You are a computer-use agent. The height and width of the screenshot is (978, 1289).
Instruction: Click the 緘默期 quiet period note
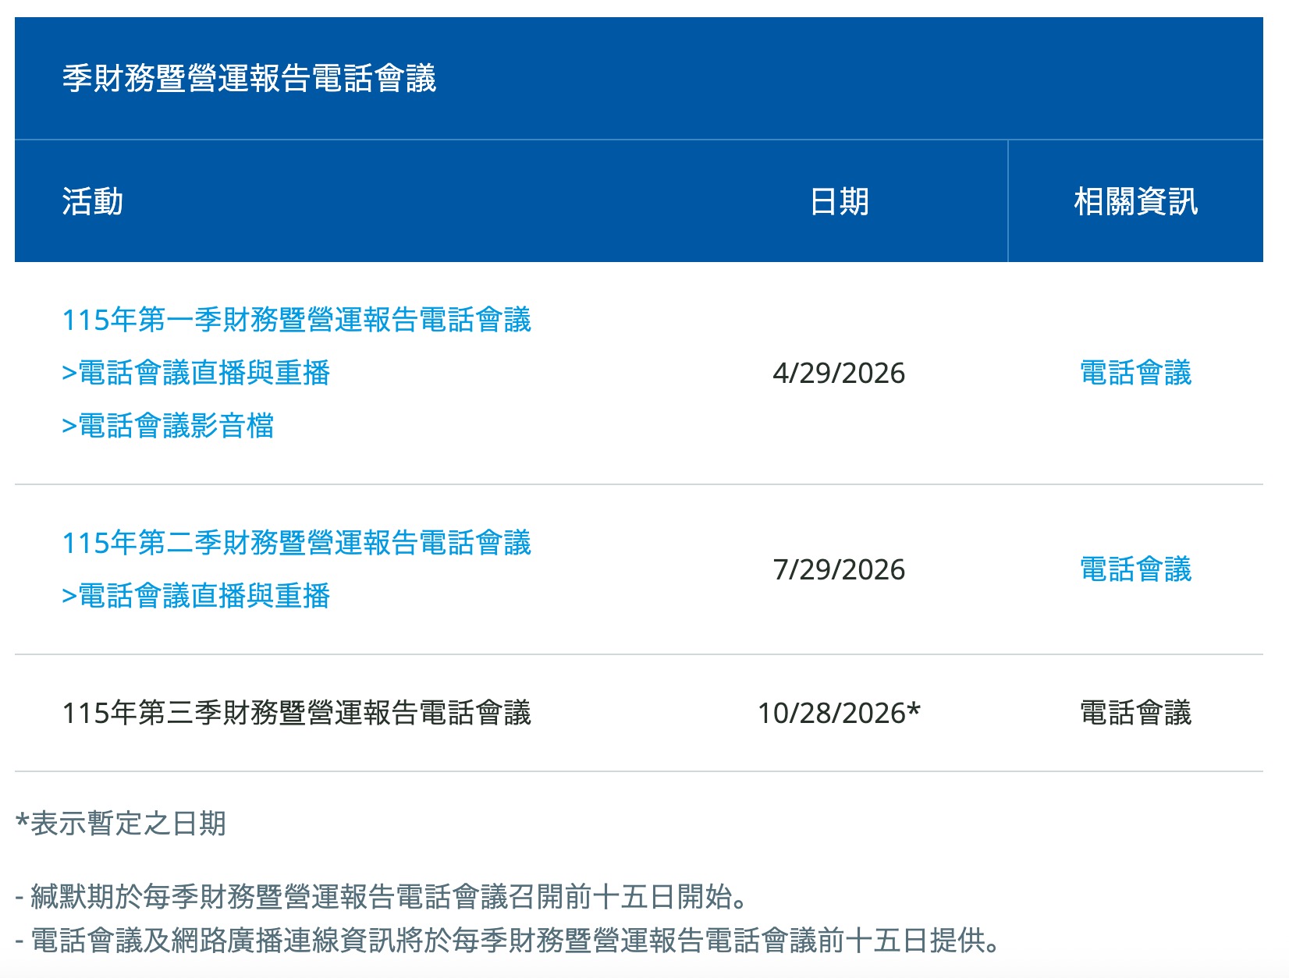(x=381, y=897)
